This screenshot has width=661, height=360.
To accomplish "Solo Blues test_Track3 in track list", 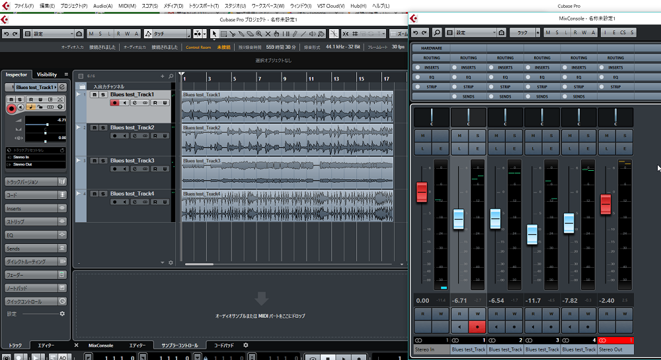I will 103,160.
